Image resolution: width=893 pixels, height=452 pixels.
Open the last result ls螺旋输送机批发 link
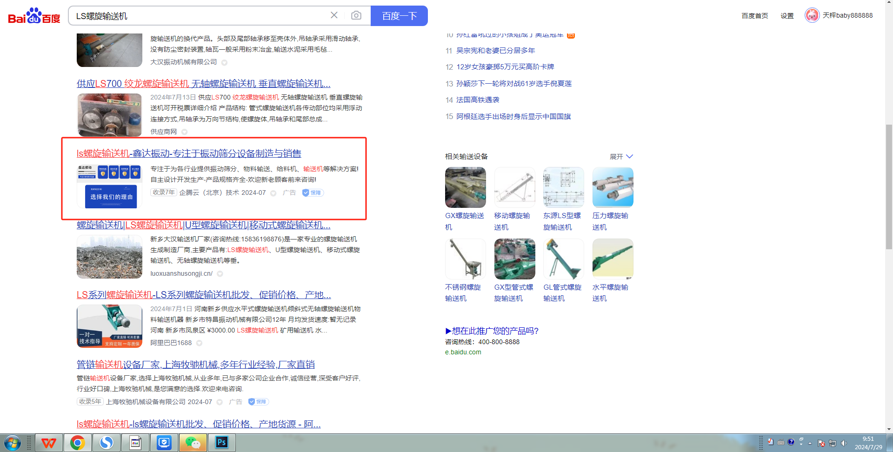click(199, 424)
